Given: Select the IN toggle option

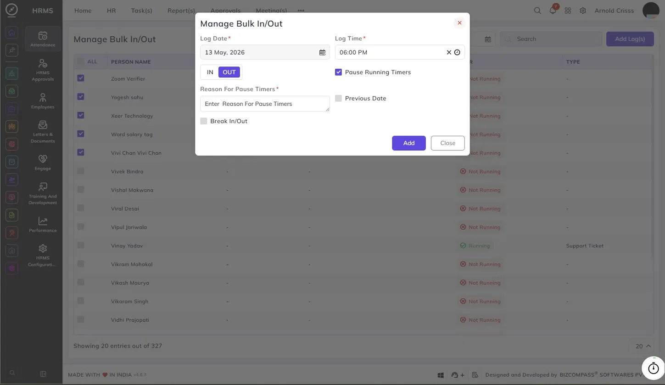Looking at the screenshot, I should click(x=210, y=72).
